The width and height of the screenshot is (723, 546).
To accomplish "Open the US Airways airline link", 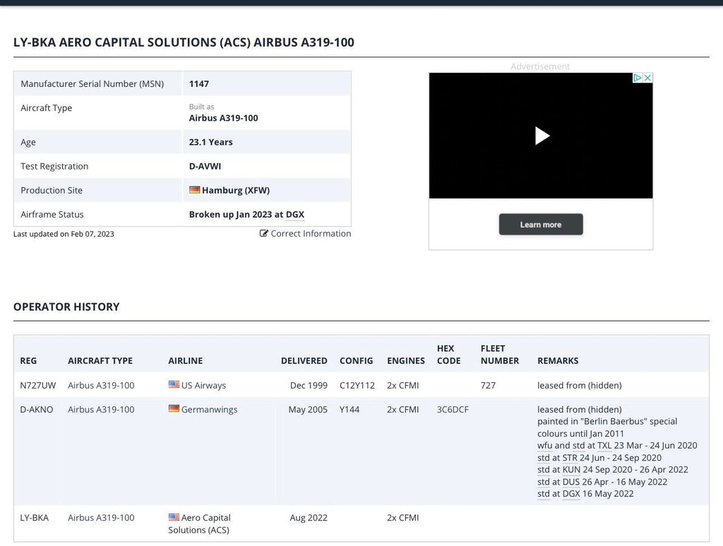I will 203,385.
